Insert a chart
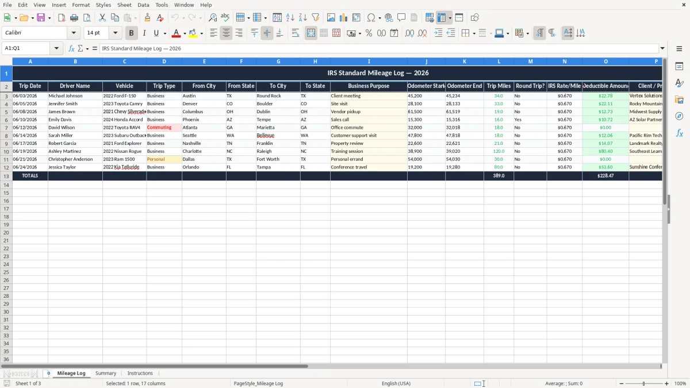The height and width of the screenshot is (388, 690). (344, 18)
